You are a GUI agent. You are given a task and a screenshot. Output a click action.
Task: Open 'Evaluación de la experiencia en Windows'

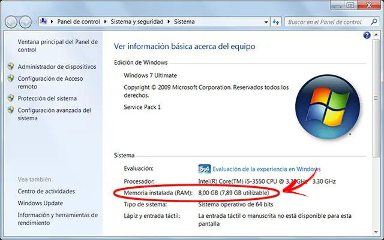click(266, 169)
